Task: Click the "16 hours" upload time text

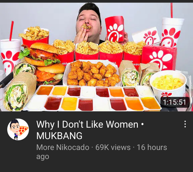Action: click(x=152, y=147)
